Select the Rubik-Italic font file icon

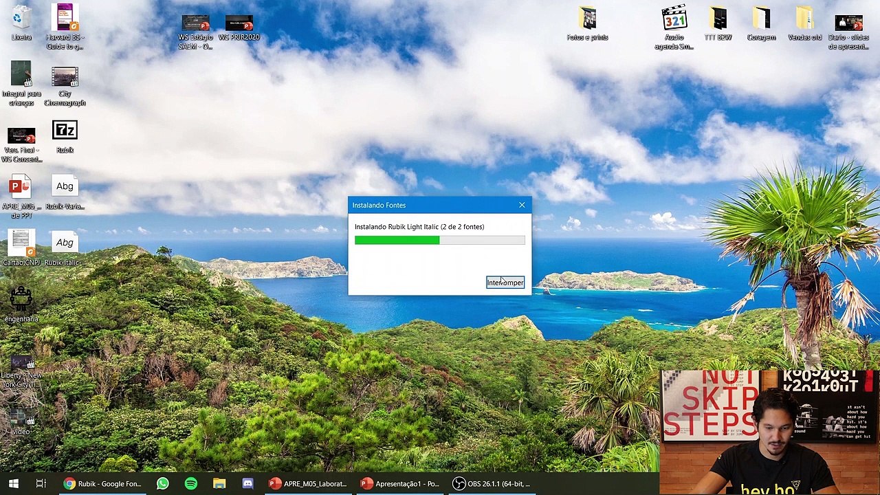[x=65, y=249]
